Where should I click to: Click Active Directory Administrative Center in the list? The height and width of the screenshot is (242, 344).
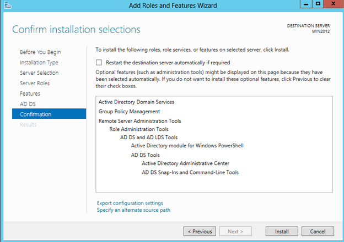point(185,163)
